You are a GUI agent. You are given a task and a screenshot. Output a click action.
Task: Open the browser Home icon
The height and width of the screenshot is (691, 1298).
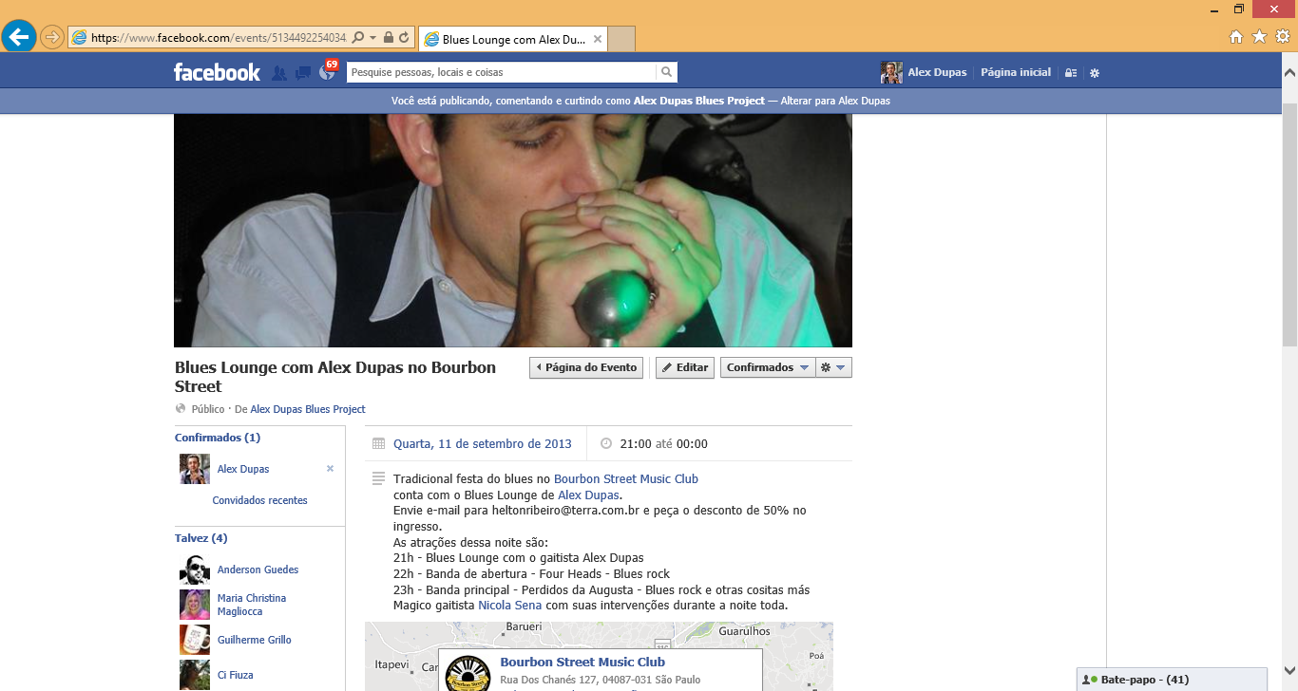coord(1236,37)
